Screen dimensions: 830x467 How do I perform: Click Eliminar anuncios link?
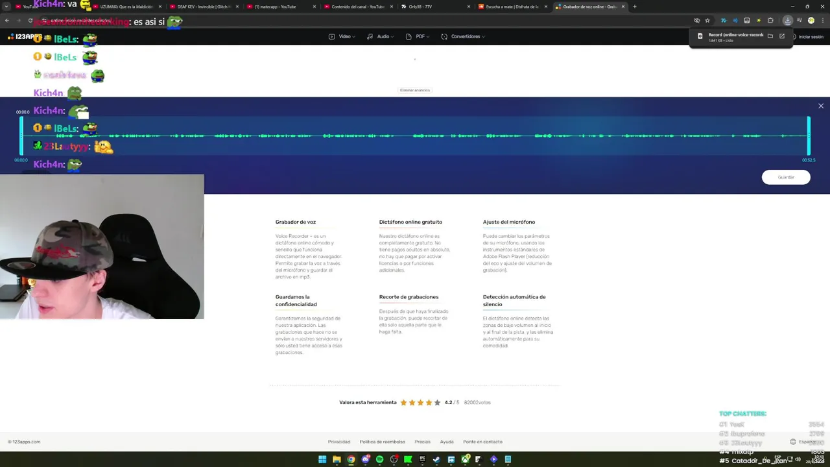click(x=415, y=90)
